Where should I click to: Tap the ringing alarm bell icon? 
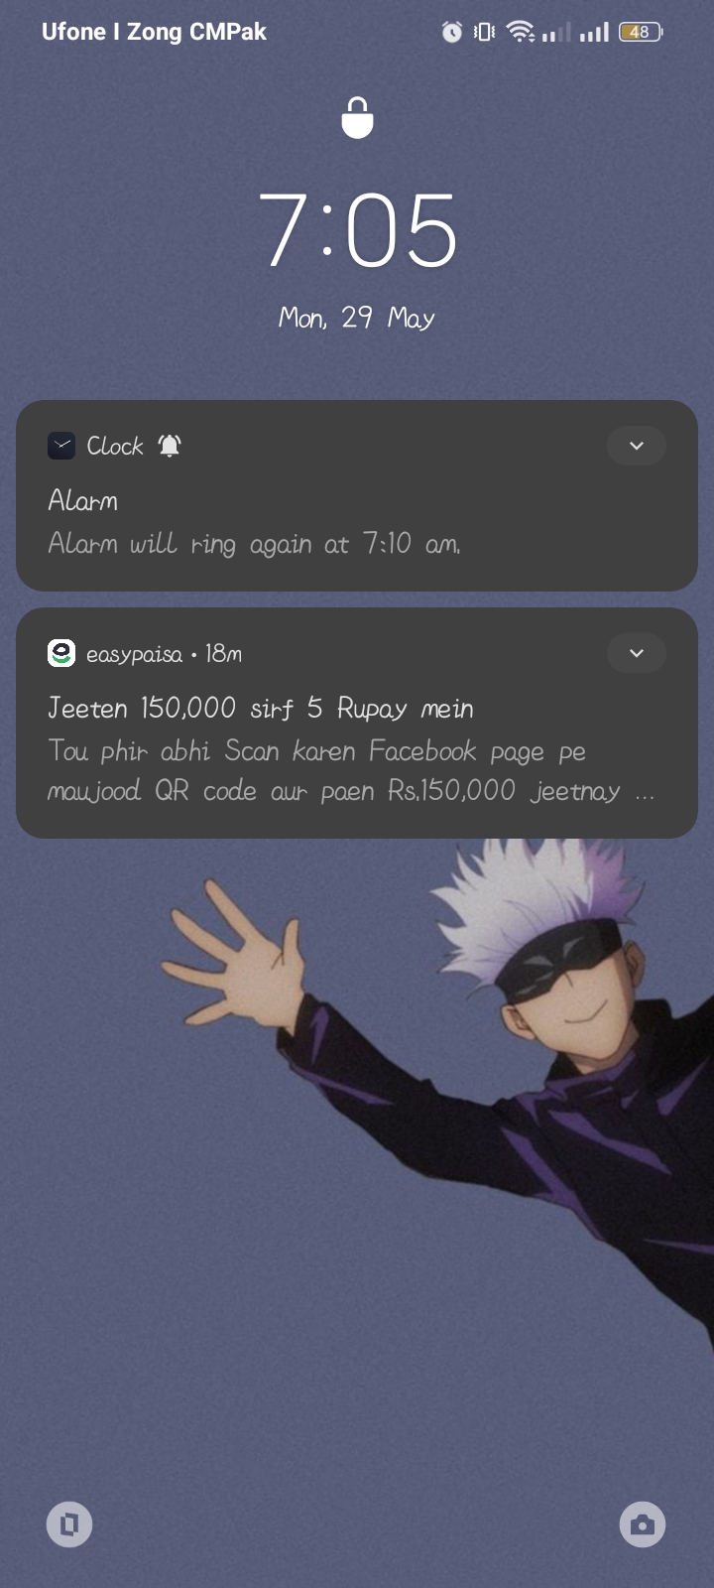[170, 446]
